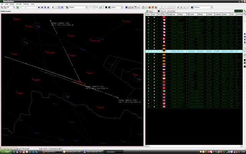Toggle the Int Only filter

click(x=171, y=11)
